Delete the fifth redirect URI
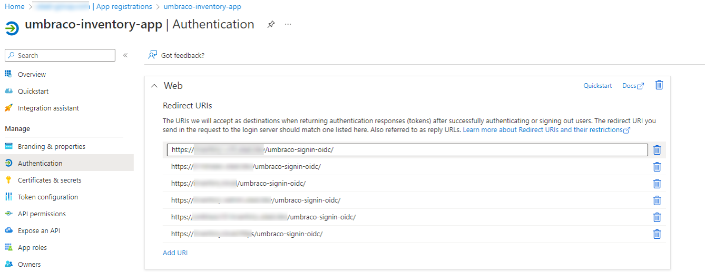This screenshot has height=272, width=705. [x=657, y=217]
